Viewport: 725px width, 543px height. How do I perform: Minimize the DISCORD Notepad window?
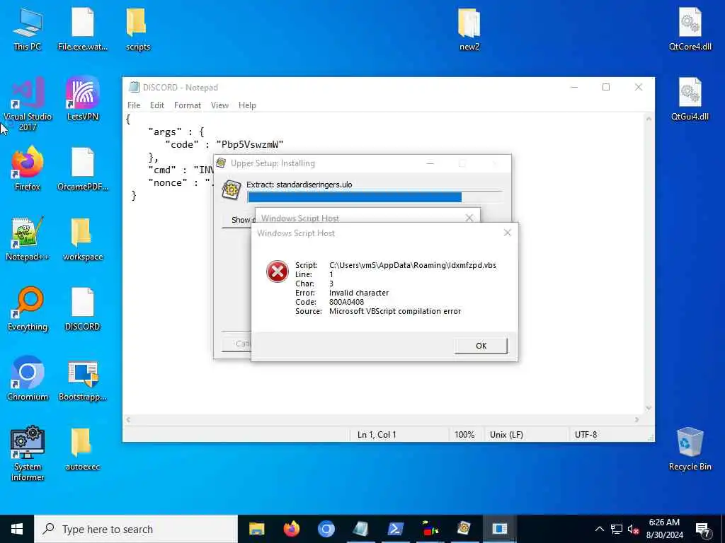pyautogui.click(x=574, y=87)
